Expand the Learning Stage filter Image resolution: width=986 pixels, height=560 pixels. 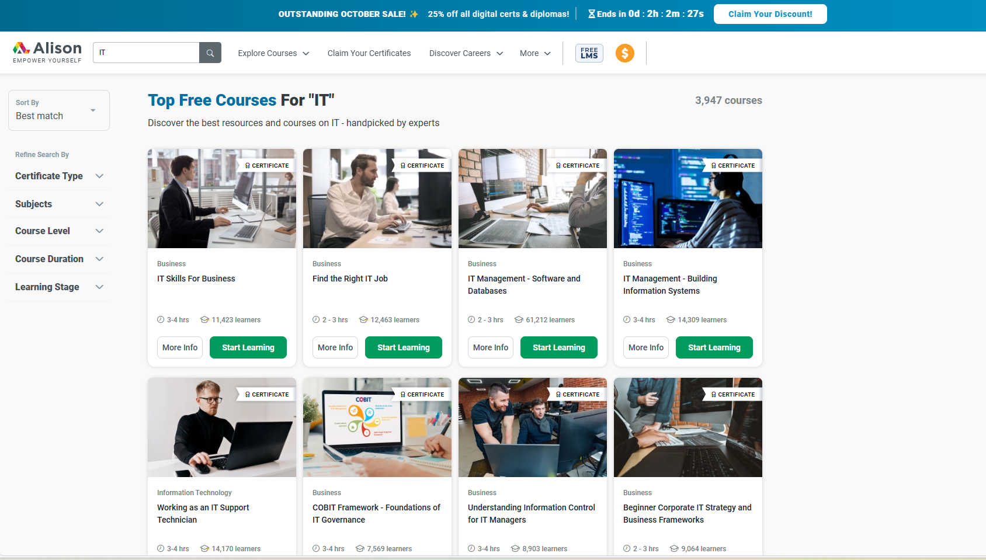[x=60, y=287]
